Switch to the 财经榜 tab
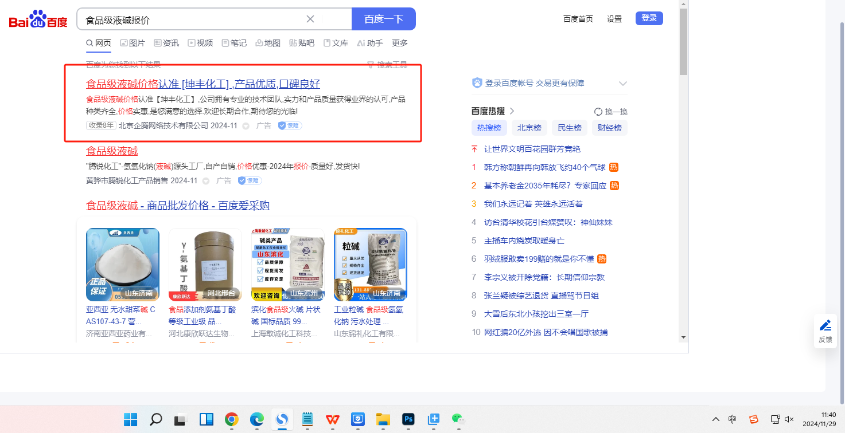This screenshot has height=433, width=845. [x=610, y=128]
